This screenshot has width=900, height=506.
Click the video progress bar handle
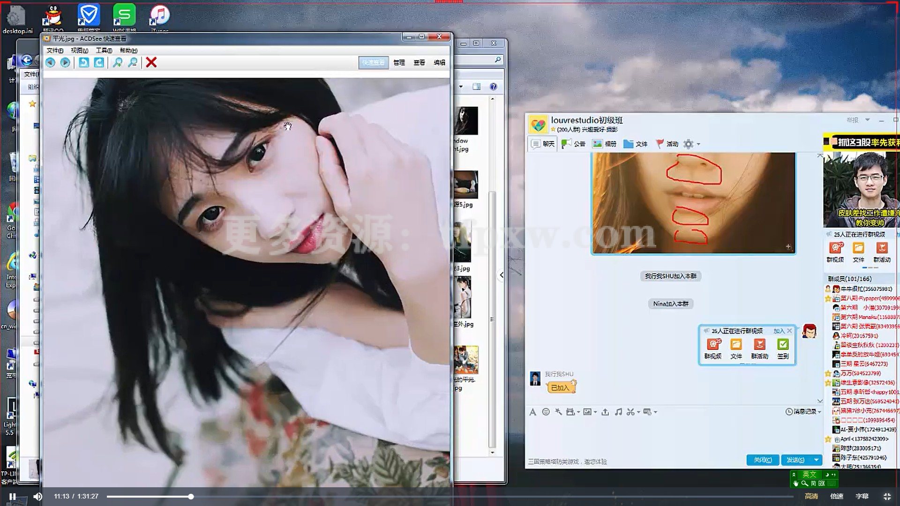(191, 496)
